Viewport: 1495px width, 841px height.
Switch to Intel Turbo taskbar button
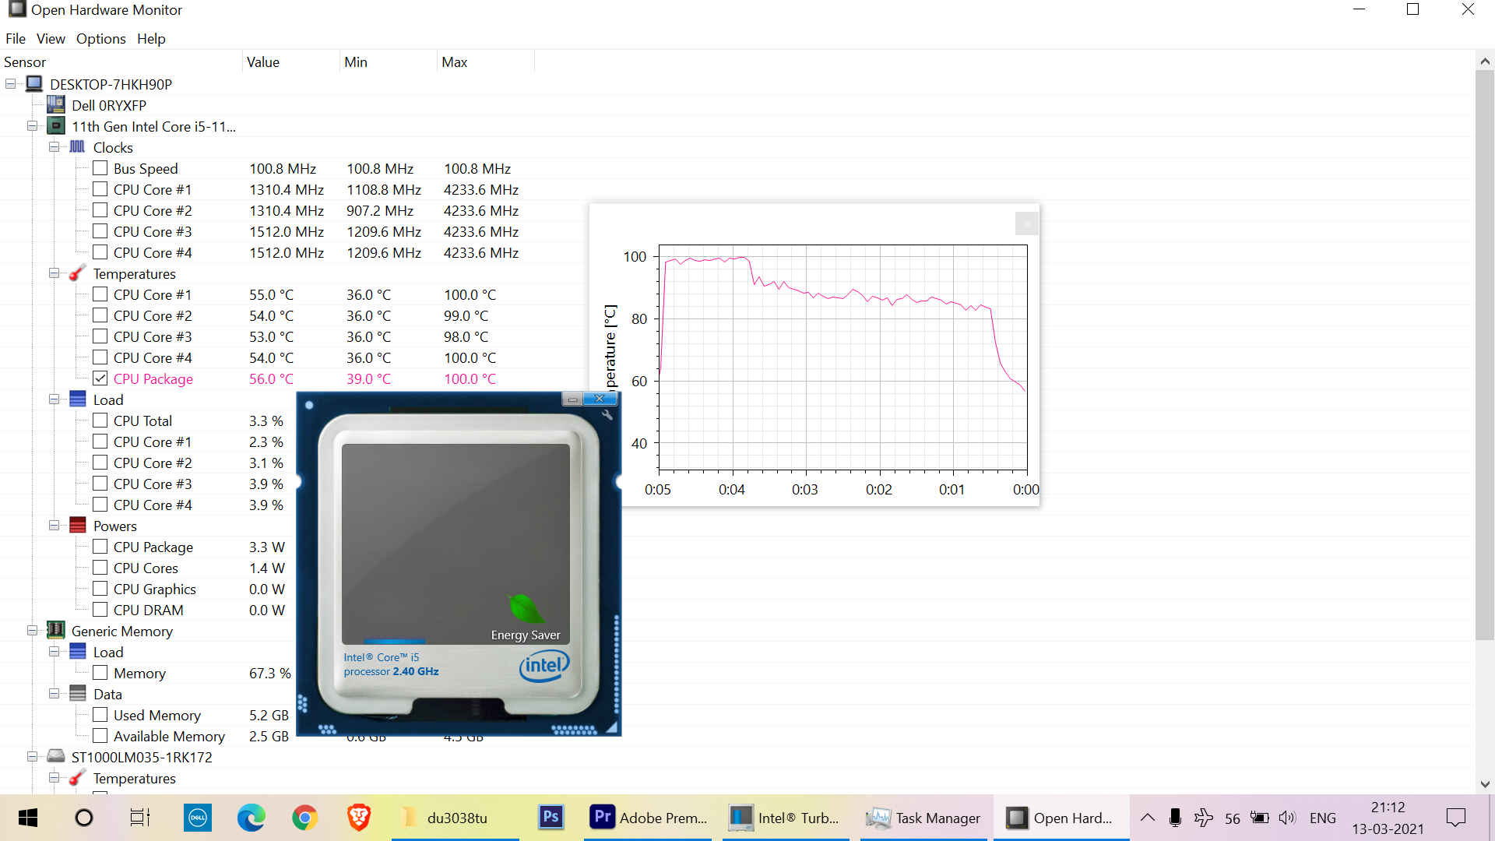[786, 818]
